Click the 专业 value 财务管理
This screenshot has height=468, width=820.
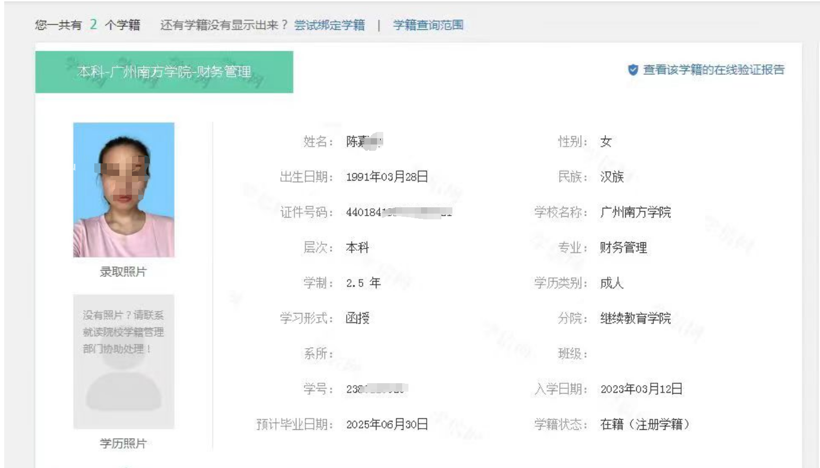[x=623, y=248]
